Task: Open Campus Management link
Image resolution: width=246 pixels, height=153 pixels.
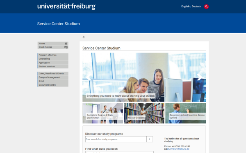Action: (x=53, y=77)
